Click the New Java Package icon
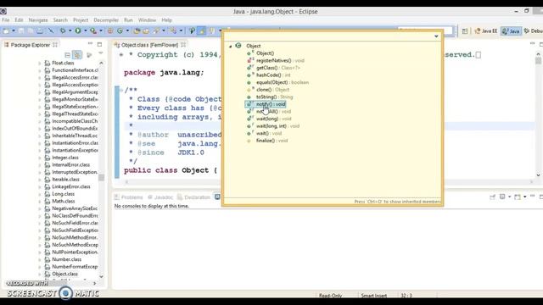The image size is (543, 305). click(110, 30)
